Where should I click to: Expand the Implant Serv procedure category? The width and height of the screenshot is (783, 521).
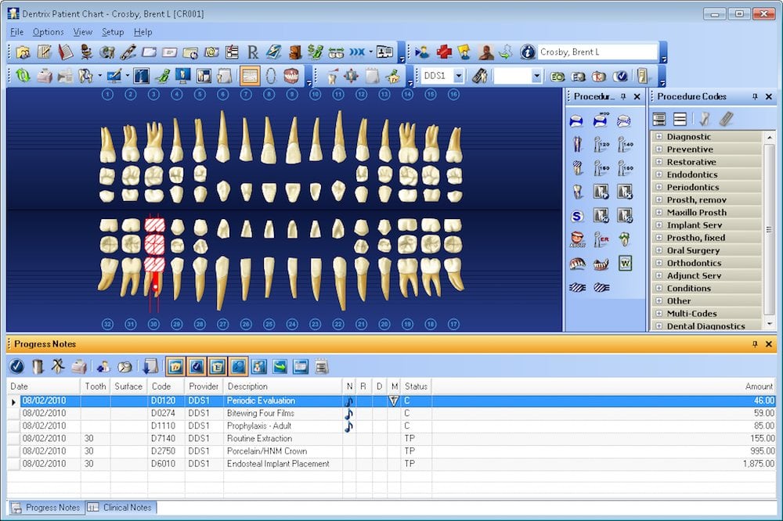(659, 225)
